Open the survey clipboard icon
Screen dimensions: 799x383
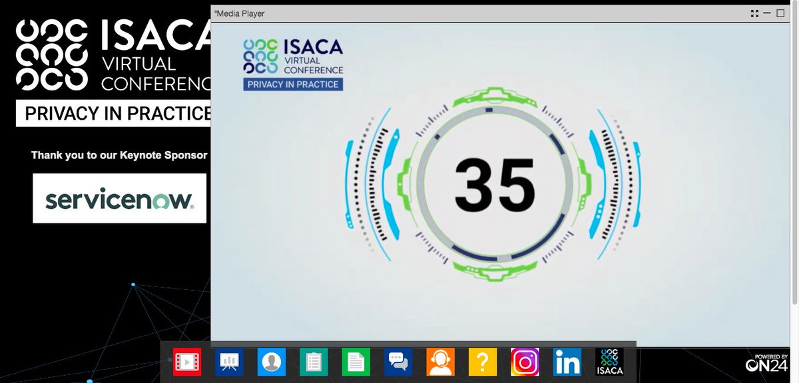coord(314,361)
